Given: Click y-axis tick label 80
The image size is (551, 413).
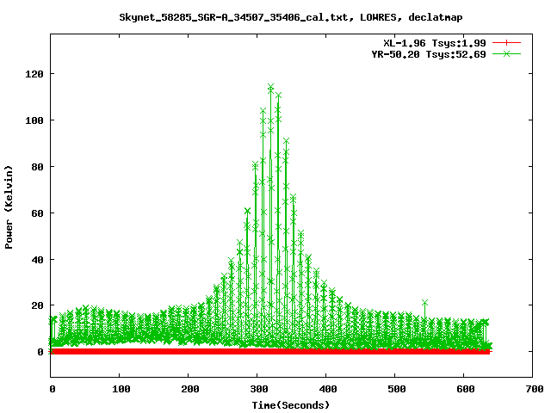Looking at the screenshot, I should point(37,167).
